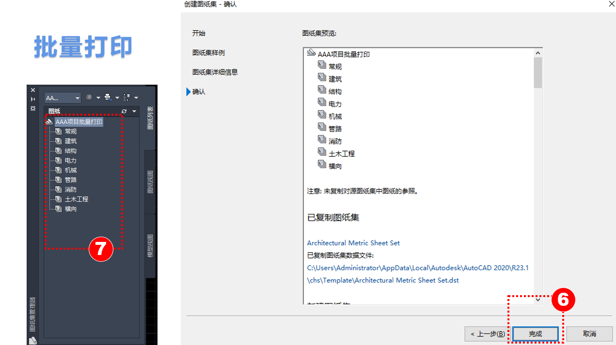Open the Architectural Metric Sheet Set link

353,243
